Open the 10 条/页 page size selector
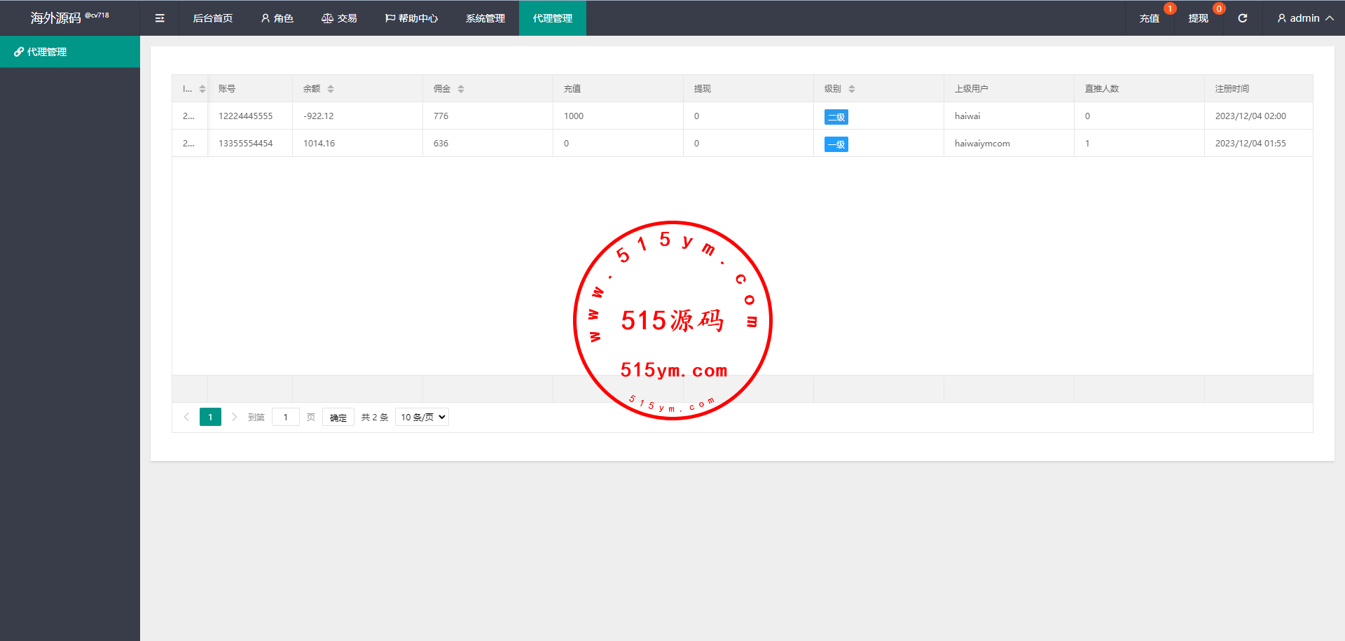This screenshot has height=641, width=1345. coord(422,417)
